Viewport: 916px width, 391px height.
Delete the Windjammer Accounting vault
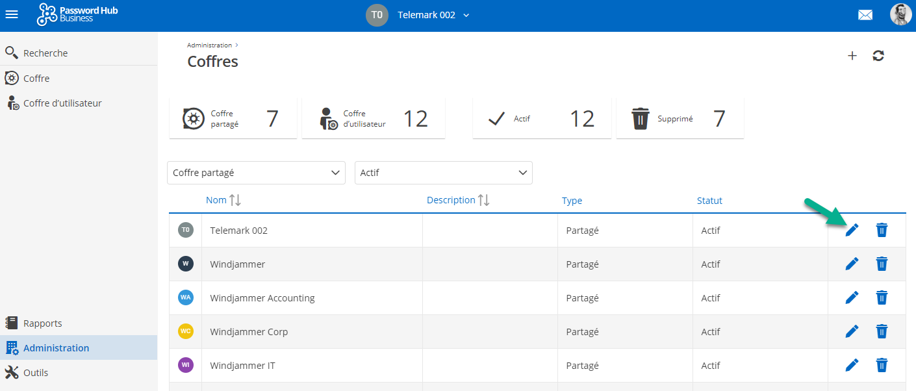[882, 297]
